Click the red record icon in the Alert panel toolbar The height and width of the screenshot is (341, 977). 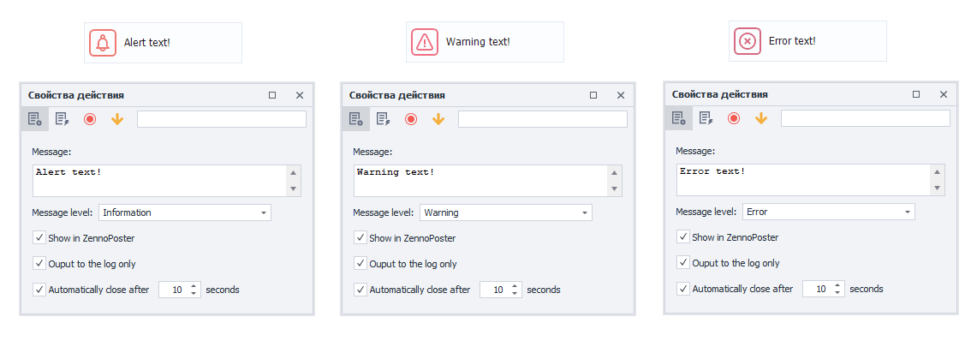[x=90, y=119]
